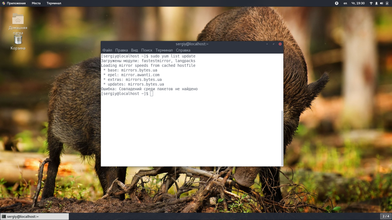Click the Загружены модули line

pos(148,61)
